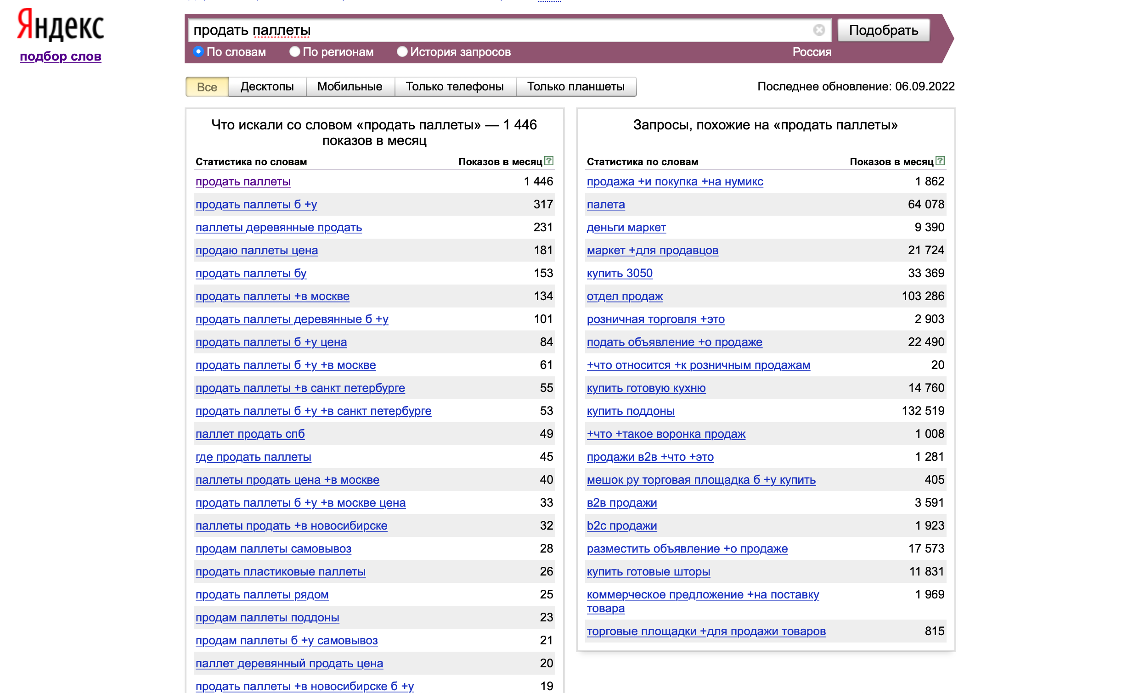Click the 'Подобрать' button
The width and height of the screenshot is (1139, 693).
point(883,30)
